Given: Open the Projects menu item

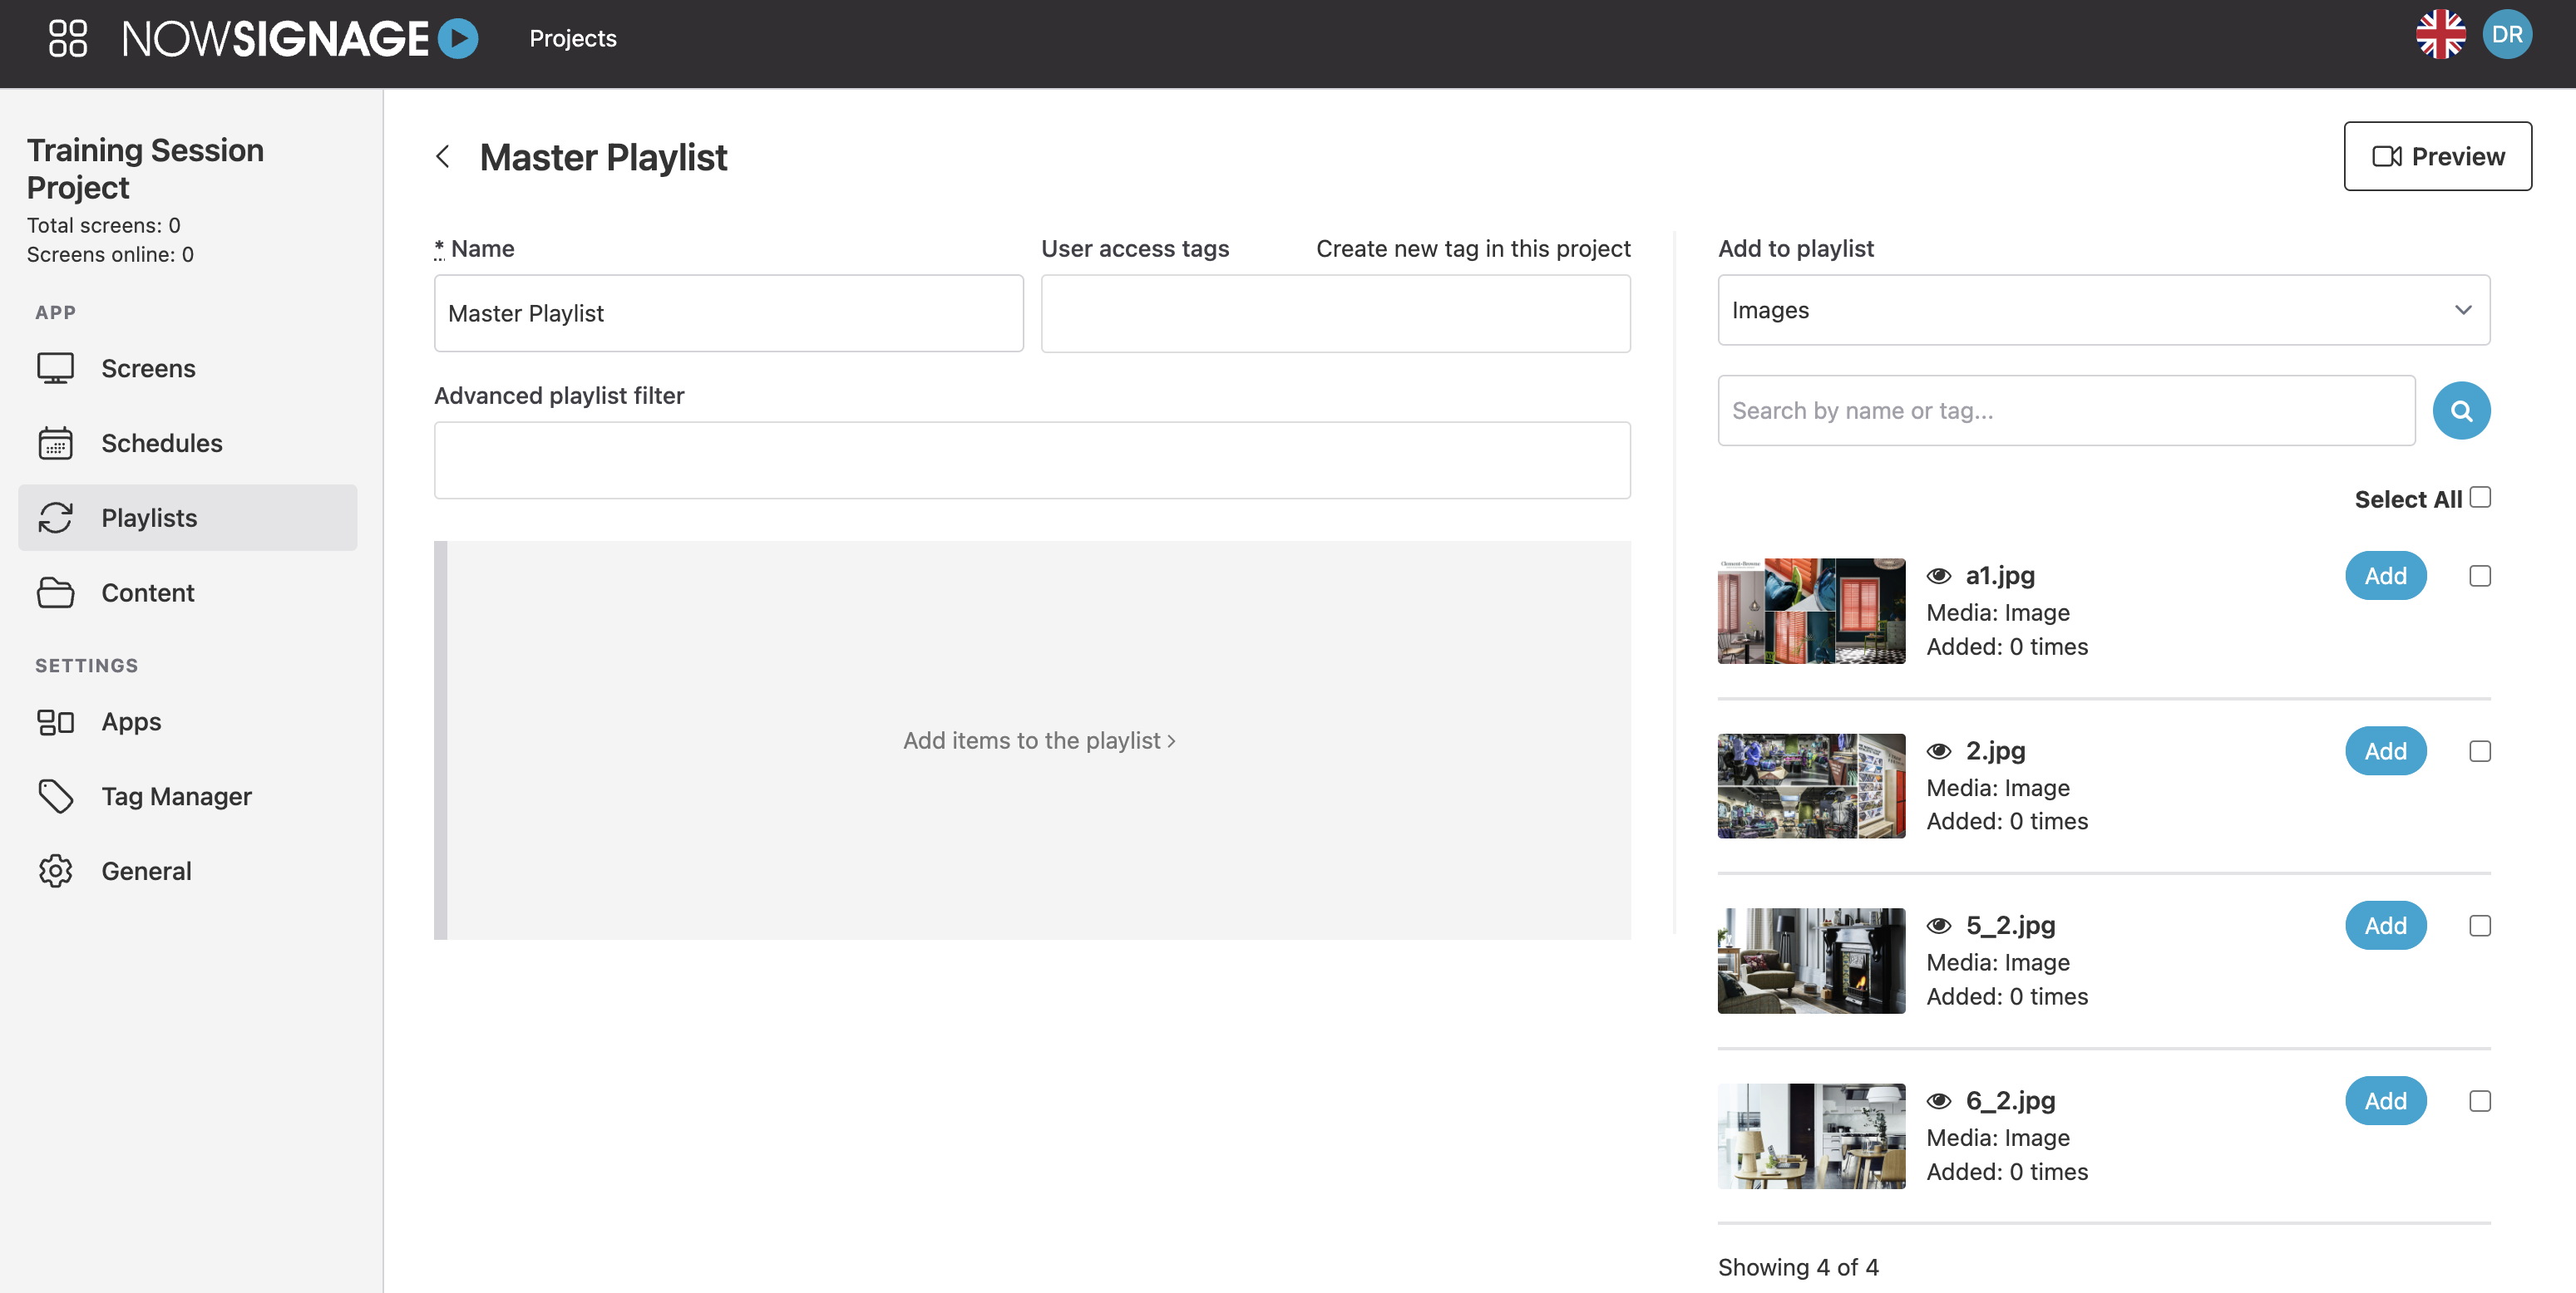Looking at the screenshot, I should click(x=572, y=39).
